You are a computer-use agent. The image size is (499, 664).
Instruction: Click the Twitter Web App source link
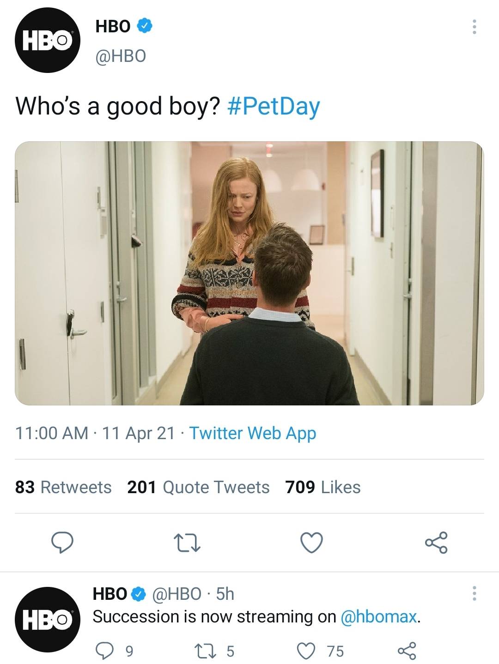point(253,433)
